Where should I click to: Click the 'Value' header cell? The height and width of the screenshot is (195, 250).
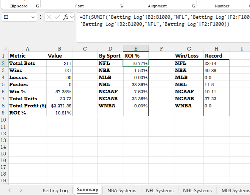[x=59, y=56]
